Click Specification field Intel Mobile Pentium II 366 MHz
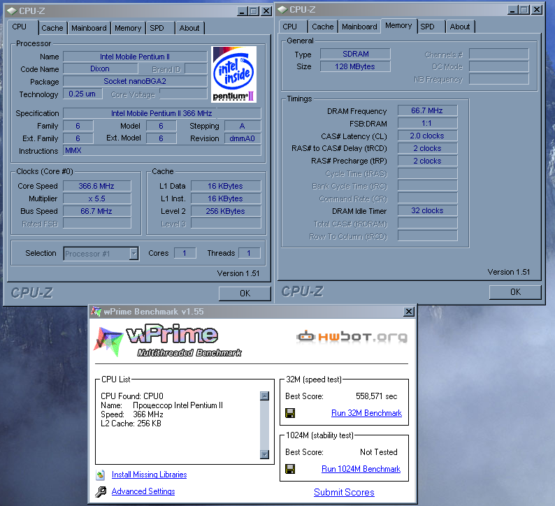The image size is (555, 506). (161, 113)
